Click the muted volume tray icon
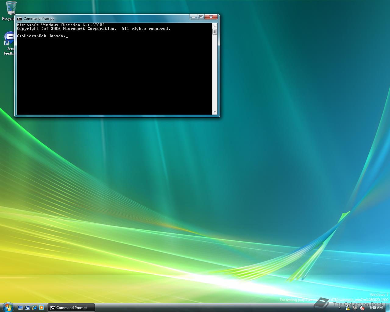 tap(362, 308)
